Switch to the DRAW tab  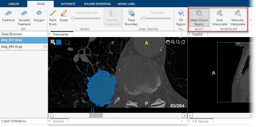(40, 4)
